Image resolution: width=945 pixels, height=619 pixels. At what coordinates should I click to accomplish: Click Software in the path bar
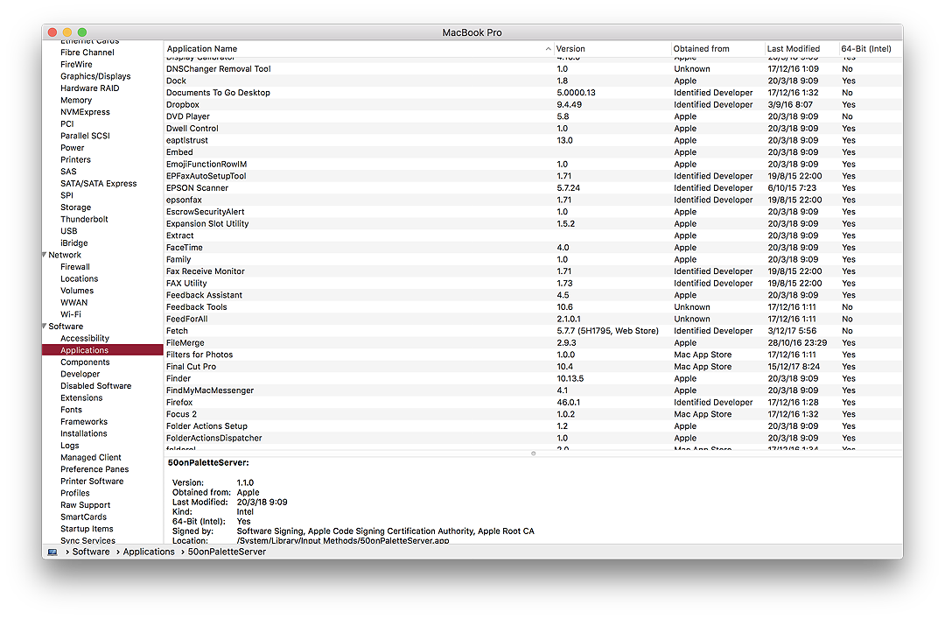coord(91,552)
